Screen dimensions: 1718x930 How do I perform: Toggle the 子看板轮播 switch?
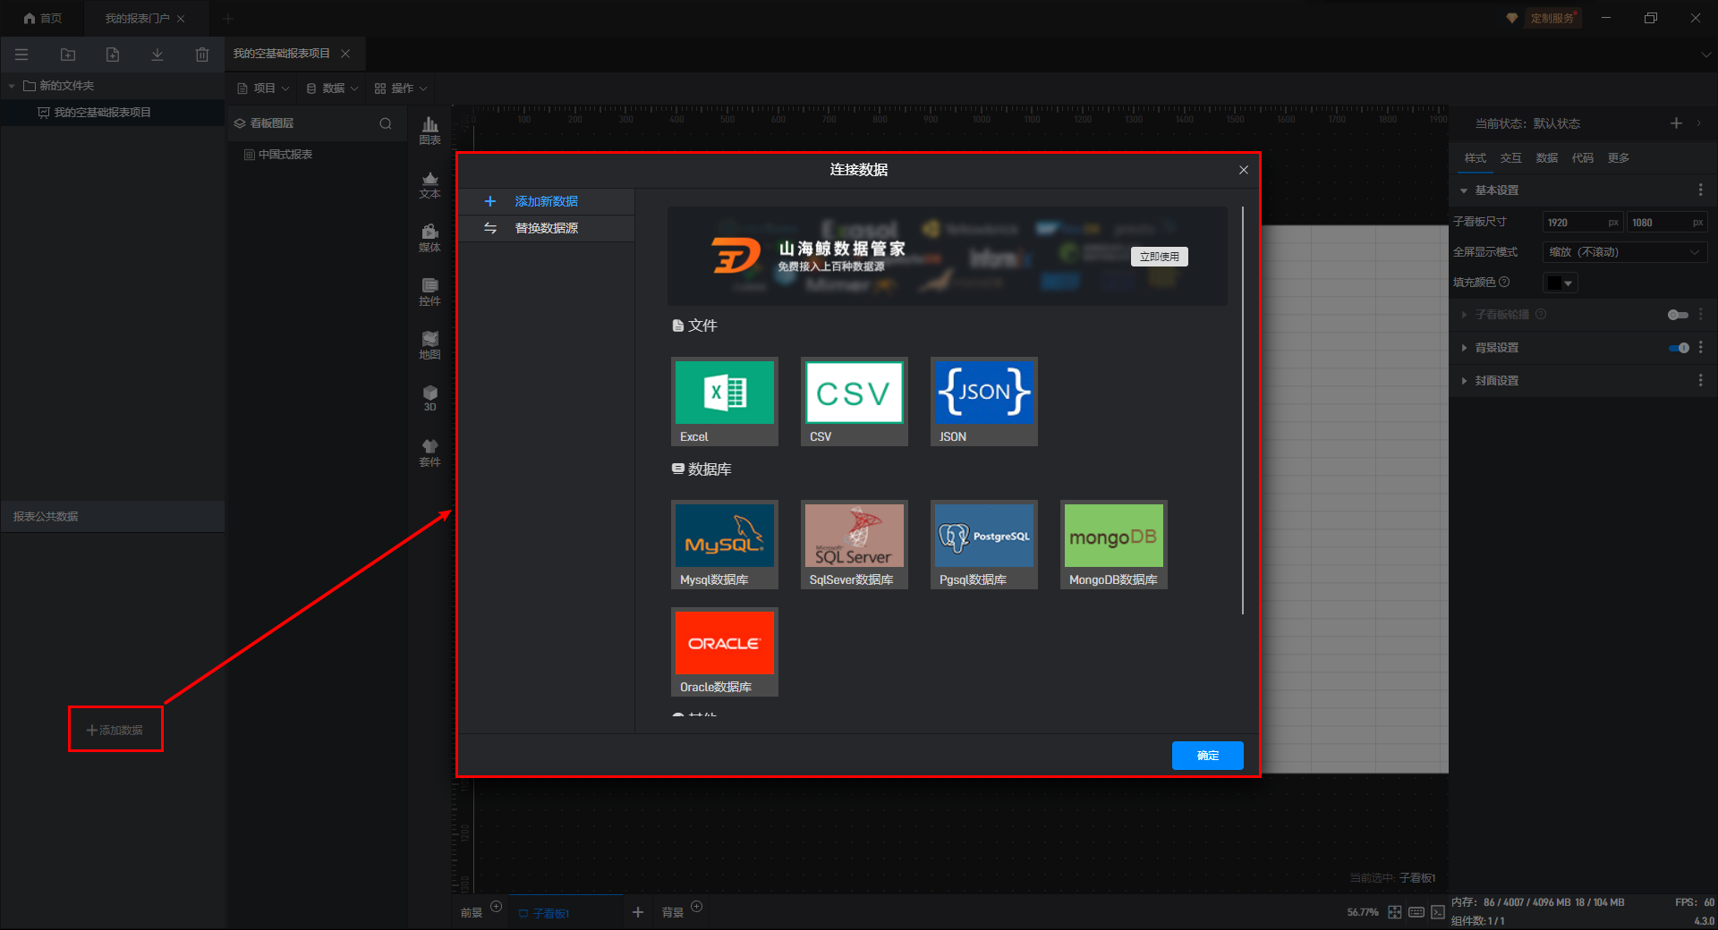point(1678,315)
